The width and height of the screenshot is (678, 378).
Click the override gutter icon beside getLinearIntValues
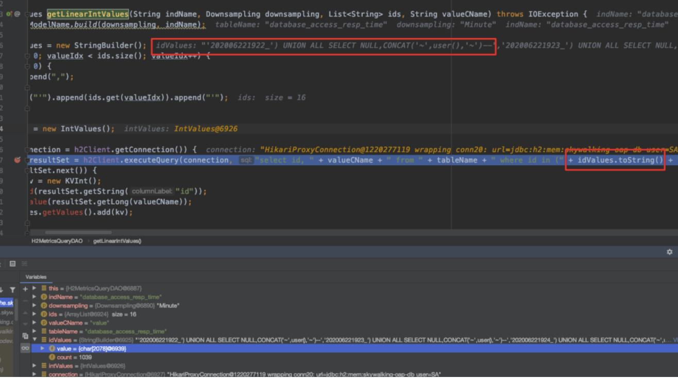point(9,14)
